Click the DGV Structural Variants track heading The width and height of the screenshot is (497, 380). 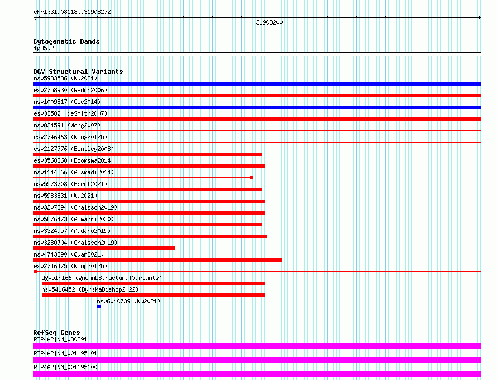click(x=78, y=72)
